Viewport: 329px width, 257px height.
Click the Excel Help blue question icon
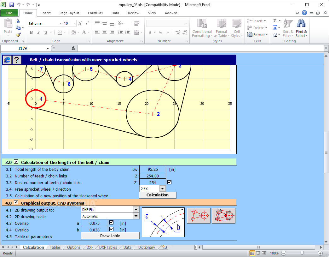304,13
